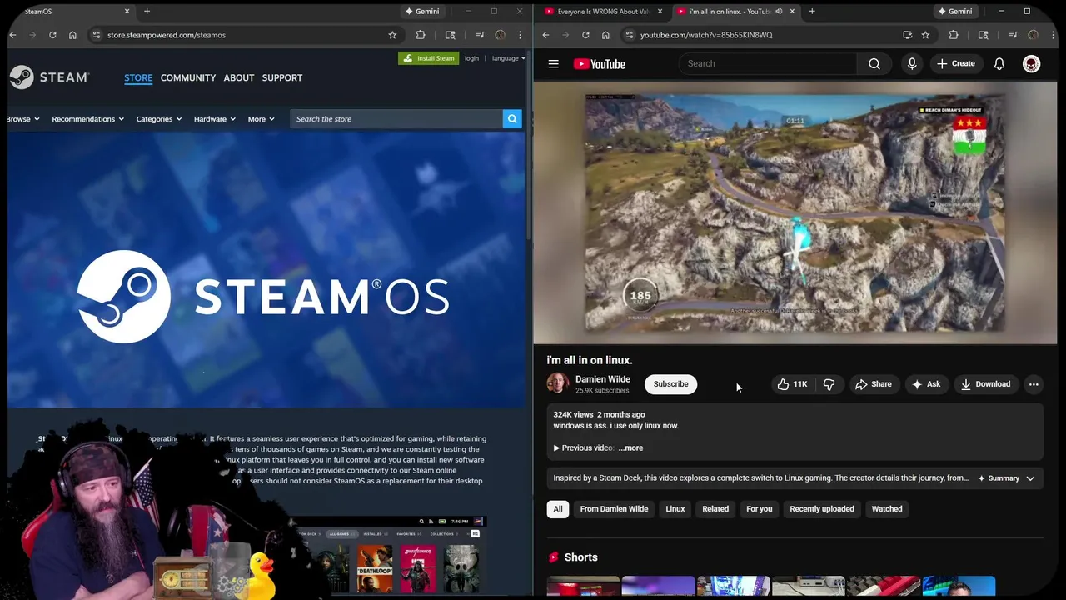Expand the Browse menu on Steam store
The width and height of the screenshot is (1066, 600).
coord(22,119)
